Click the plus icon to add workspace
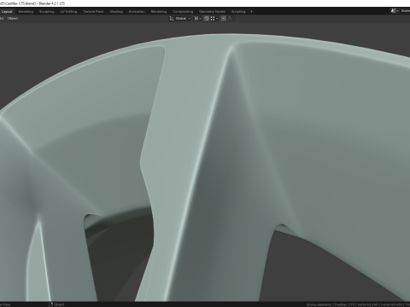Screen dimensions: 410x307 [x=251, y=12]
